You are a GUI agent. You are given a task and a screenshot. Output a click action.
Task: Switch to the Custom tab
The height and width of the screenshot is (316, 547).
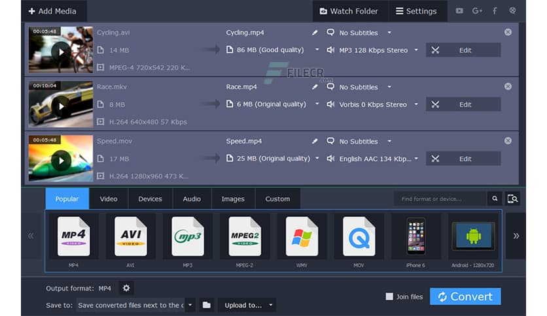[x=277, y=198]
